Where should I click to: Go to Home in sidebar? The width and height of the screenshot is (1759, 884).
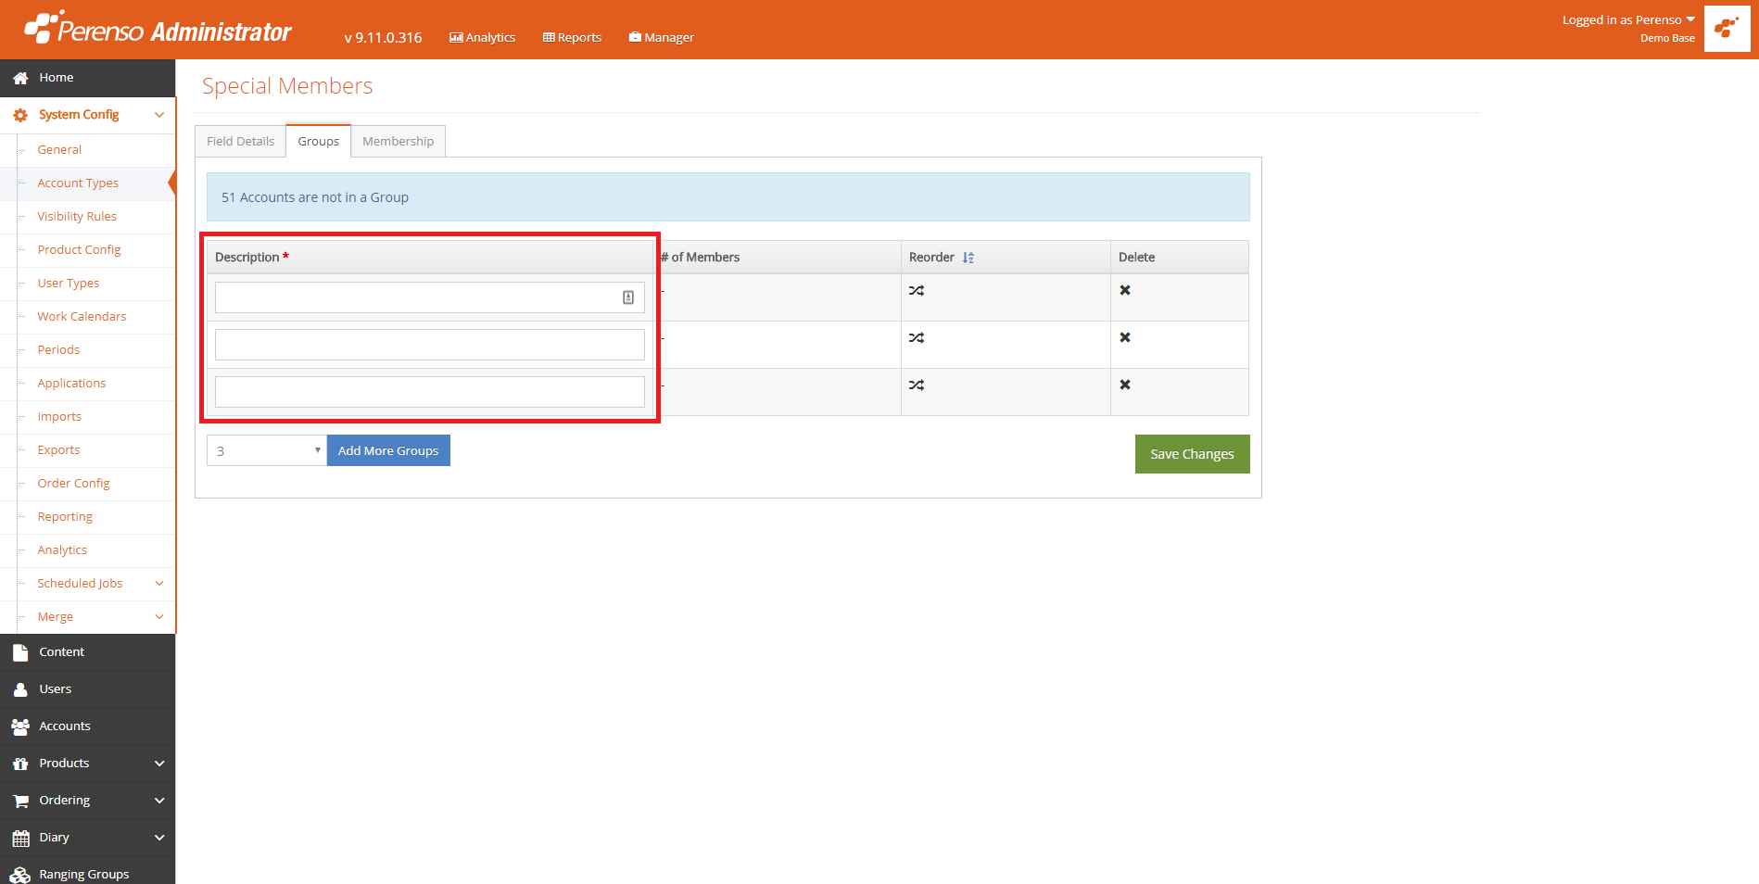[x=87, y=78]
